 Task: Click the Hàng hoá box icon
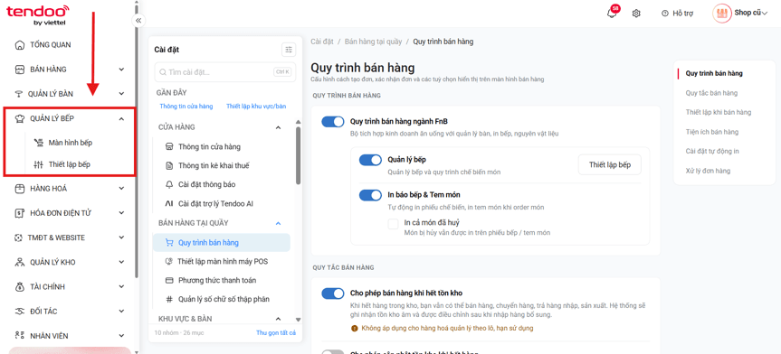[x=20, y=189]
